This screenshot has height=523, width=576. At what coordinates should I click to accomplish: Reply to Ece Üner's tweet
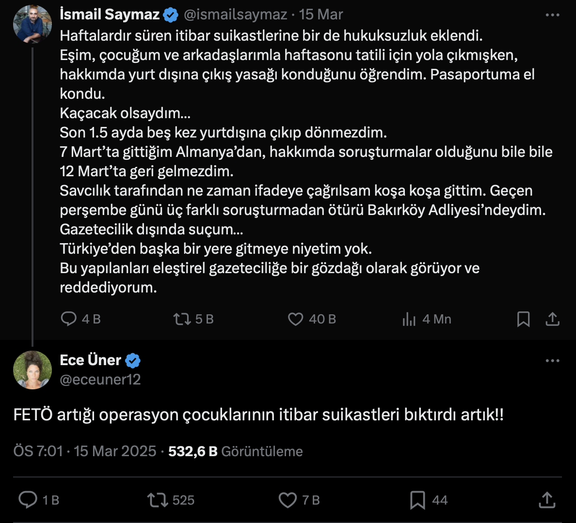(28, 500)
